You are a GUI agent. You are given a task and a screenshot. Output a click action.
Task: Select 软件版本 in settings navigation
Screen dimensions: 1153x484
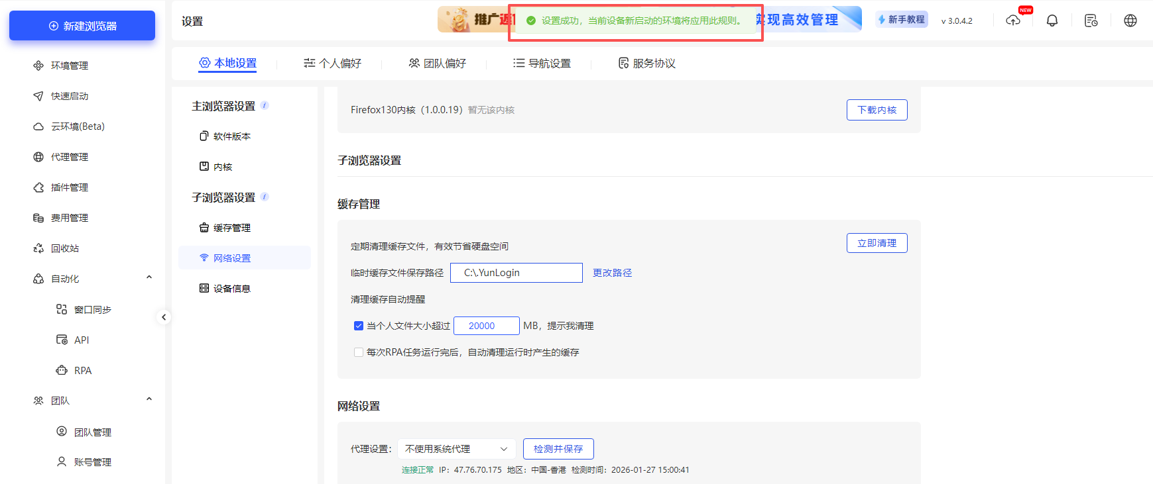click(245, 136)
